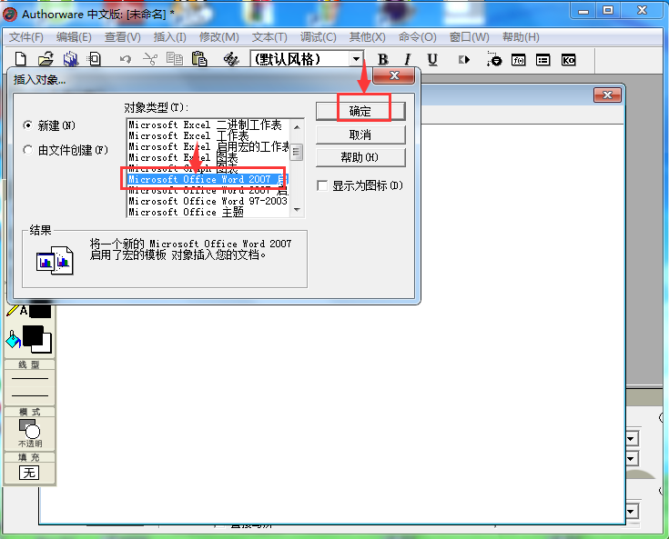Screen dimensions: 669x539
Task: Click the OK (确定) button
Action: [360, 111]
